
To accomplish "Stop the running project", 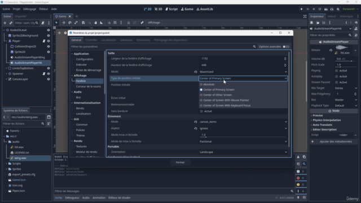I will point(314,9).
